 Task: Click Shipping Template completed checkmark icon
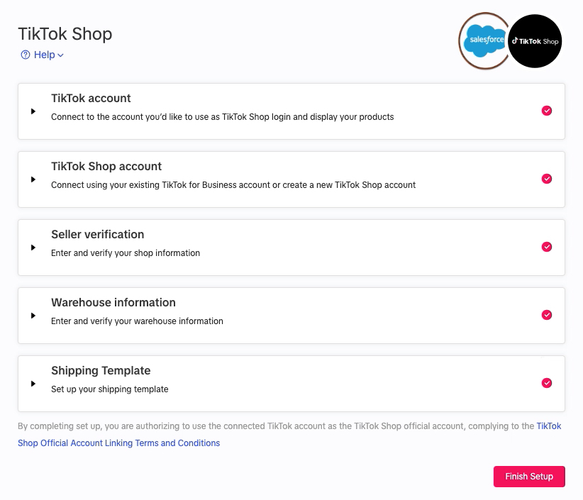point(547,383)
